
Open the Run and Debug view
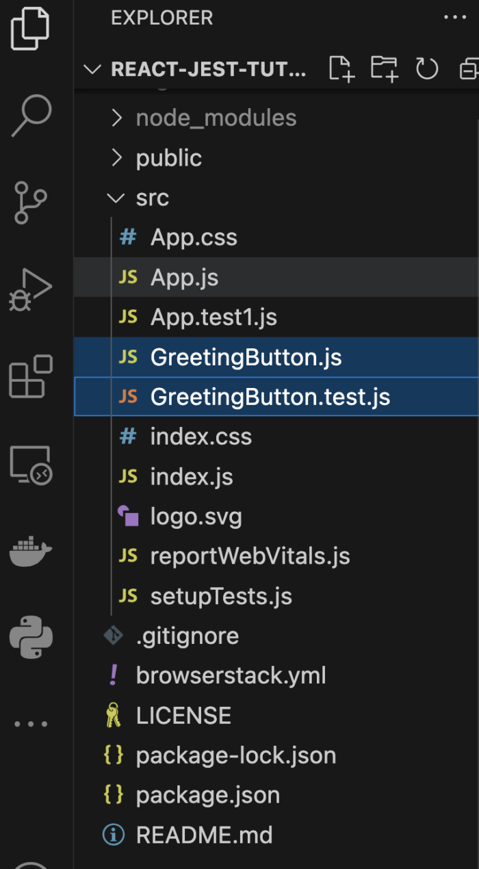[31, 291]
